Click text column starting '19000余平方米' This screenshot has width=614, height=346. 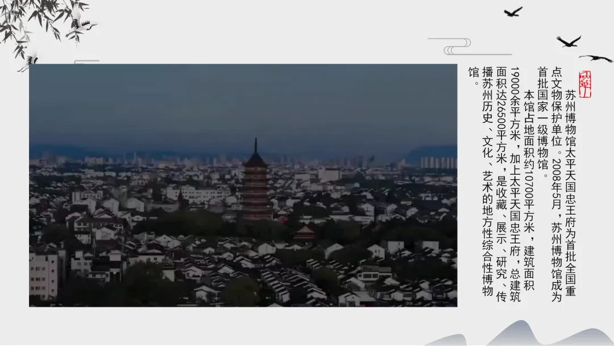515,184
